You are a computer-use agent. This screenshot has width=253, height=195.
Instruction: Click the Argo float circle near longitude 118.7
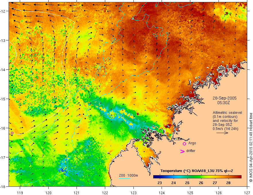[x=12, y=133]
